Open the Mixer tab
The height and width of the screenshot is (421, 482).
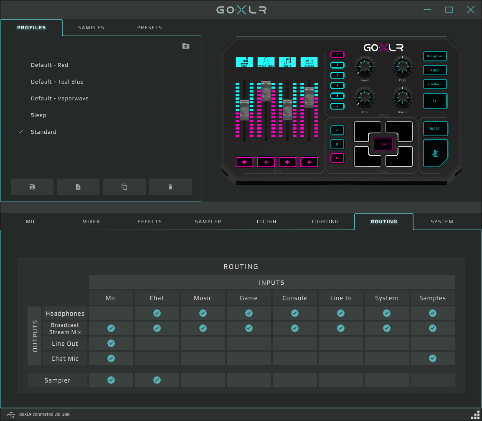[x=91, y=222]
